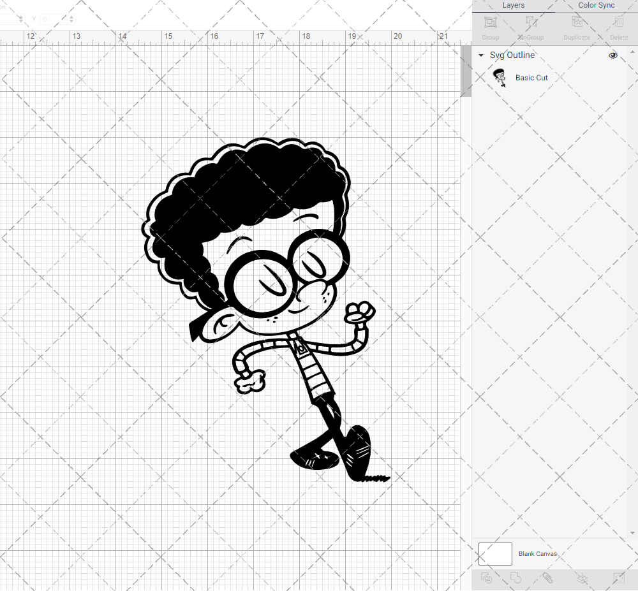Switch to the Color Sync tab
This screenshot has height=591, width=638.
click(596, 5)
